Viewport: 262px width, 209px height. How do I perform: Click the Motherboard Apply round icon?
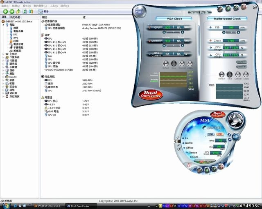246,74
